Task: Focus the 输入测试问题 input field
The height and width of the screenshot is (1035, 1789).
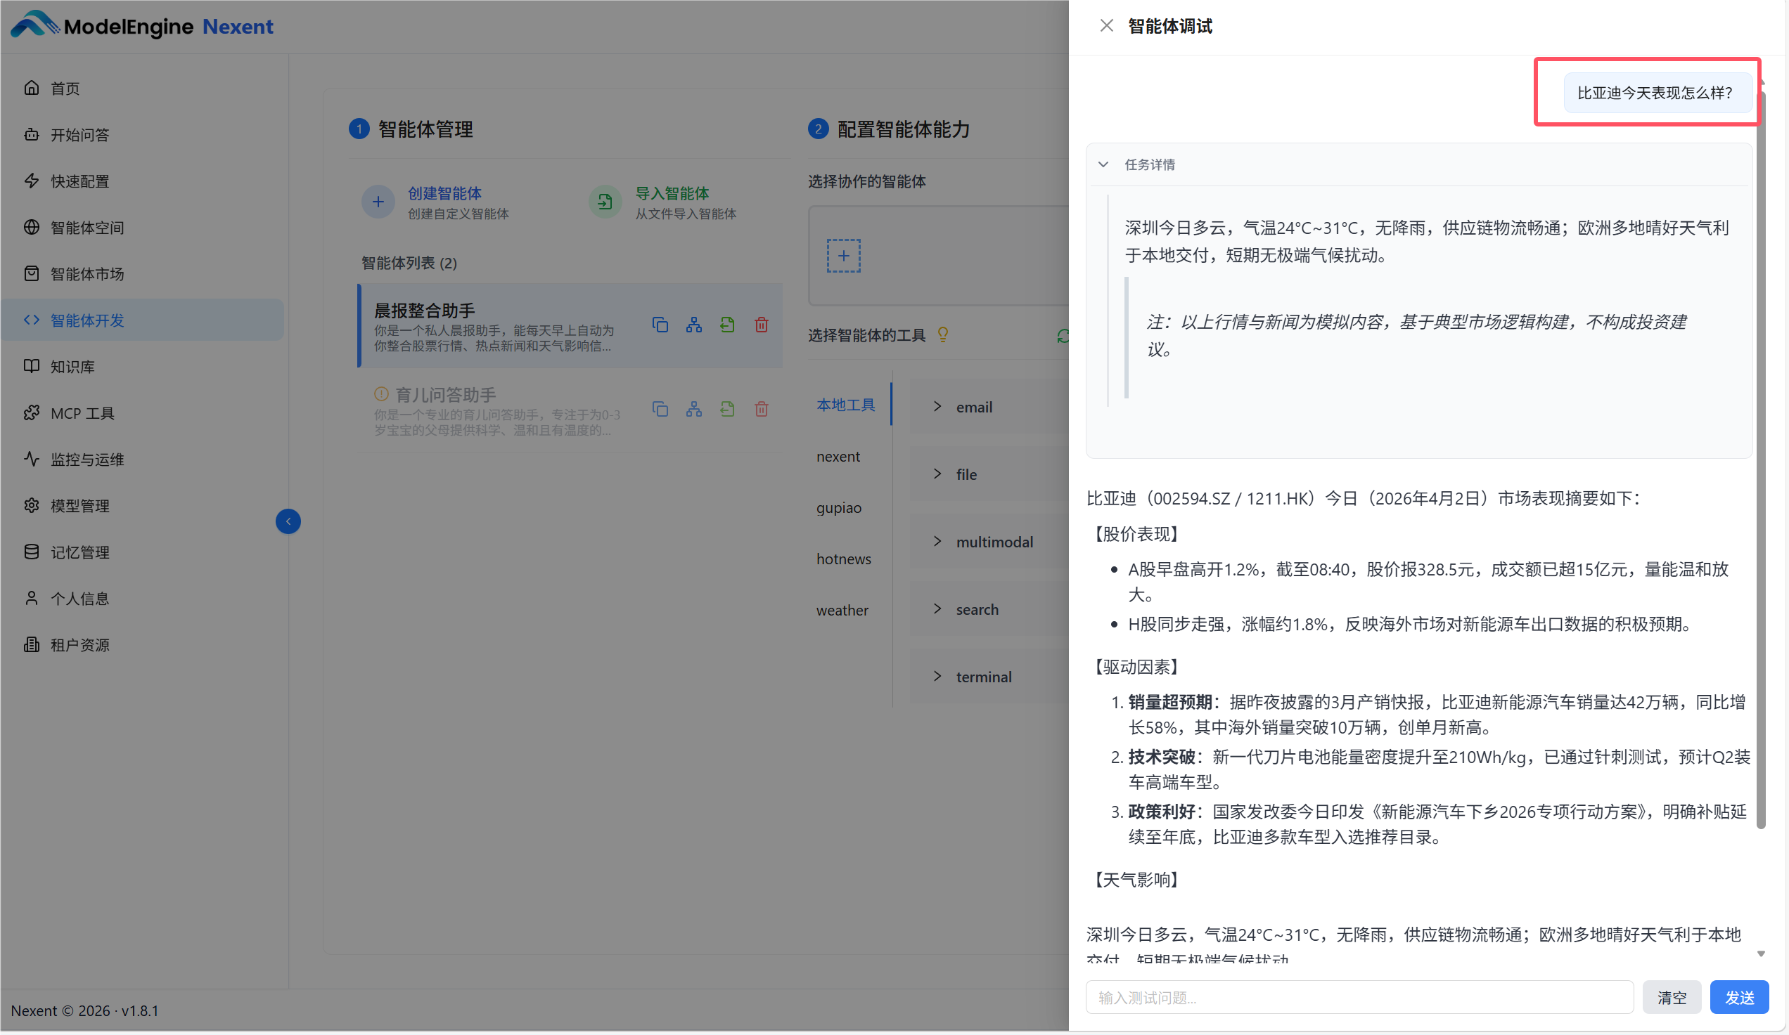Action: 1359,997
